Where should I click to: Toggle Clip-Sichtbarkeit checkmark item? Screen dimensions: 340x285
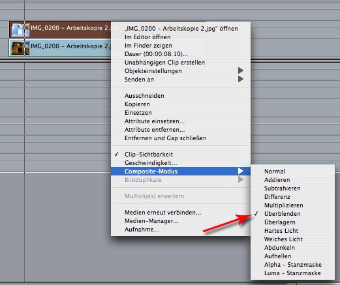[x=181, y=155]
